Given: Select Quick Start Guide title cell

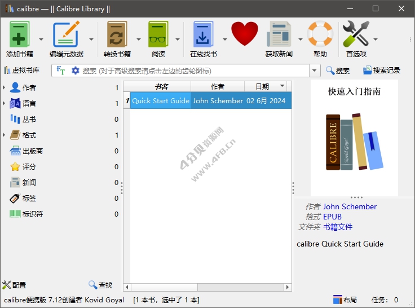Looking at the screenshot, I should click(160, 100).
